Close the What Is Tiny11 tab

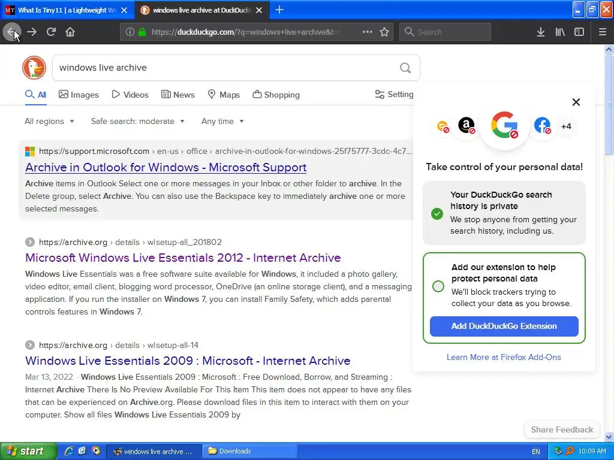[124, 10]
